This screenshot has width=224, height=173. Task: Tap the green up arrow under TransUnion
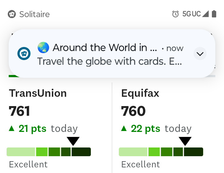(12, 128)
